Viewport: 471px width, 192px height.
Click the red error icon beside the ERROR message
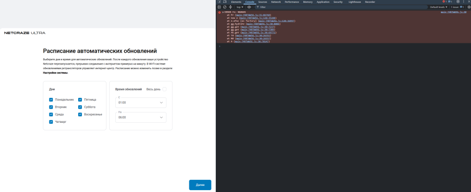[219, 12]
